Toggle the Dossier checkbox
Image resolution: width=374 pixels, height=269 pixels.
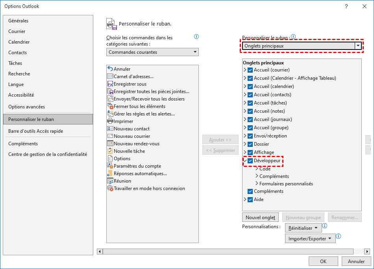click(x=250, y=144)
